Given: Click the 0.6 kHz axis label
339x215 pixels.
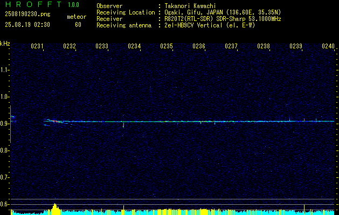Looking at the screenshot, I should tap(4, 204).
